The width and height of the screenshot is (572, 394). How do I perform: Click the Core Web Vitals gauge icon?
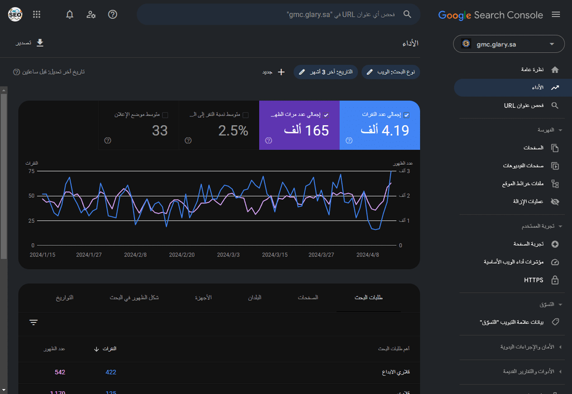tap(555, 262)
